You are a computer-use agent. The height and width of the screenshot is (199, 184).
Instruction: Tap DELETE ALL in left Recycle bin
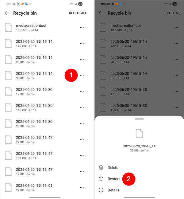click(78, 13)
